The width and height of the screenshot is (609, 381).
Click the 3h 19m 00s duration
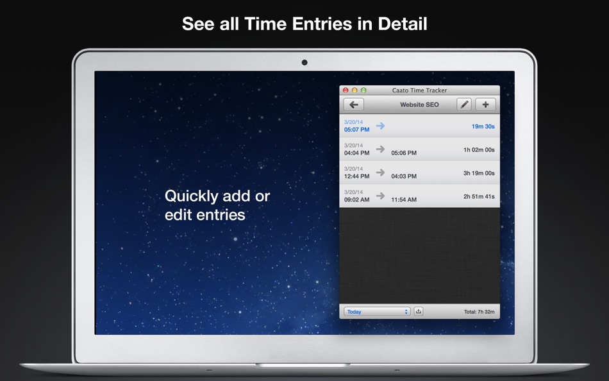click(x=479, y=173)
